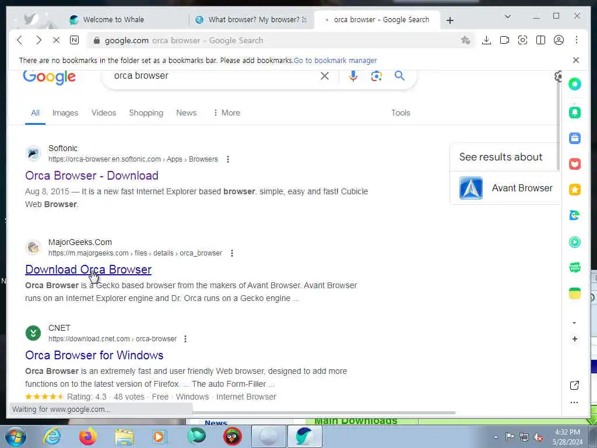Image resolution: width=597 pixels, height=448 pixels.
Task: Select the All results filter
Action: [x=35, y=113]
